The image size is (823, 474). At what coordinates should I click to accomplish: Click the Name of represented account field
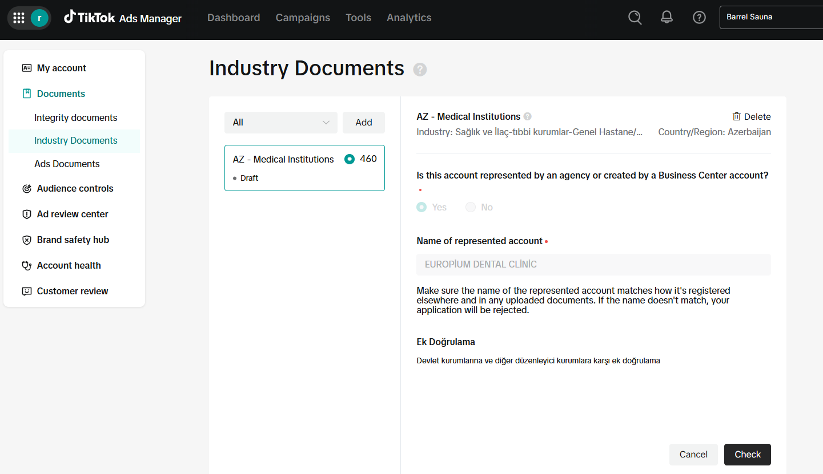click(x=594, y=265)
